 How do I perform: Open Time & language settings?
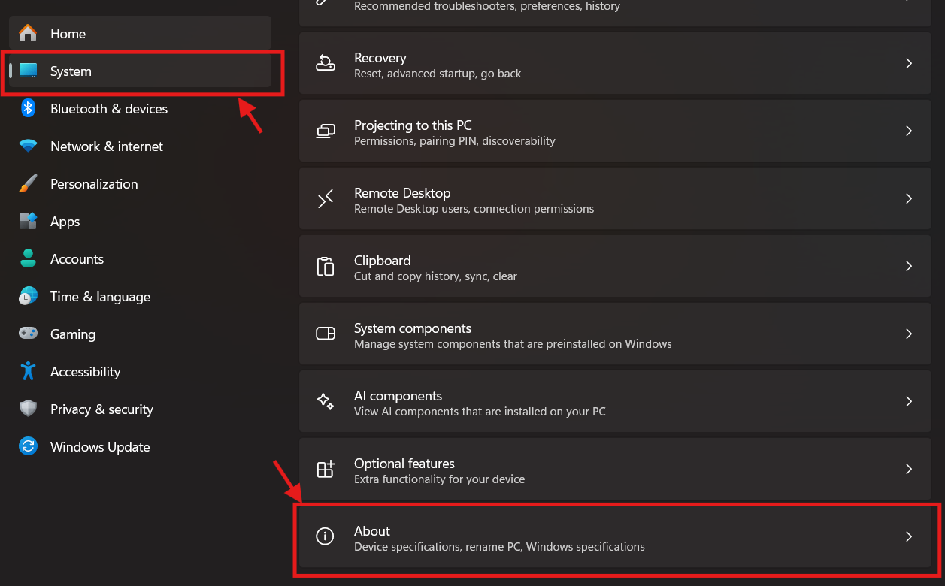coord(100,297)
